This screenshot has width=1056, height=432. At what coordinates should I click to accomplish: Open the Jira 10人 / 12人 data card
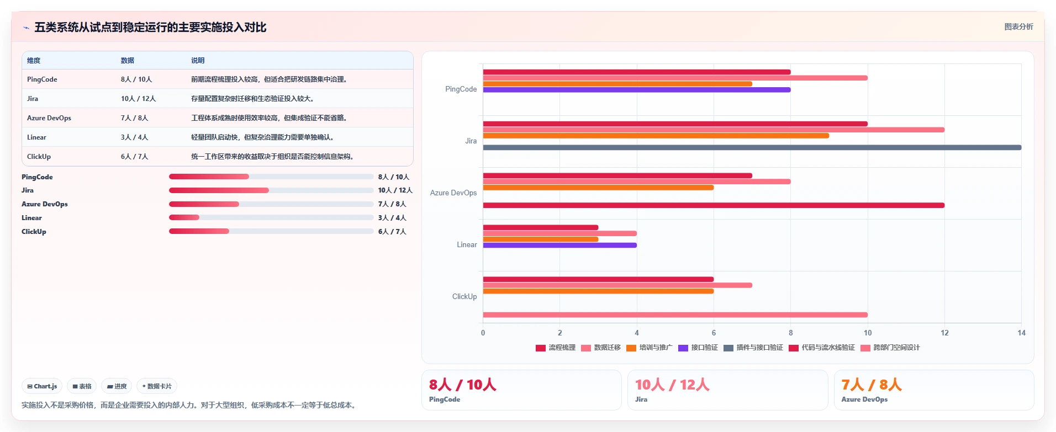pos(727,390)
